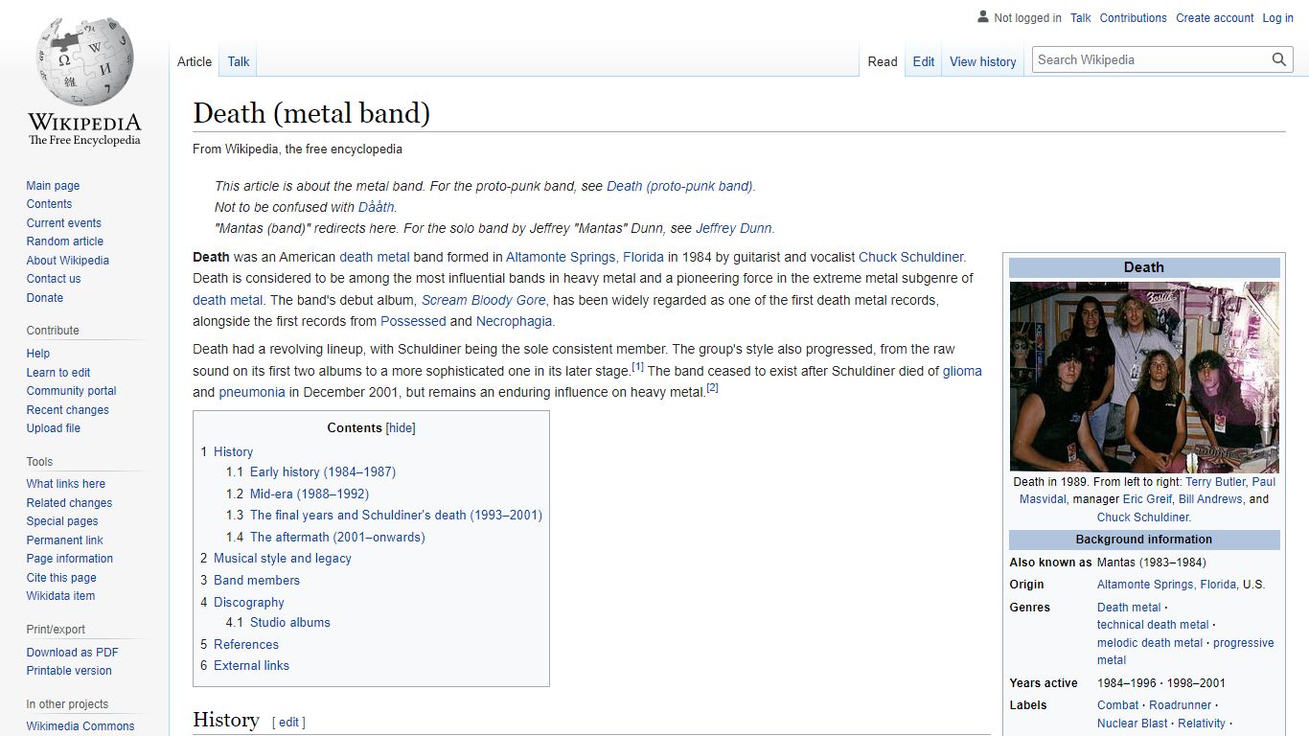Click the Donate link
Viewport: 1309px width, 736px height.
click(x=44, y=298)
